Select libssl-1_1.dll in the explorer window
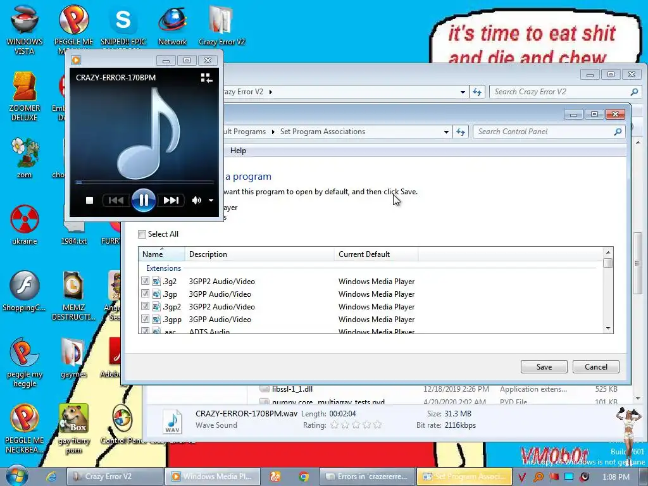This screenshot has width=648, height=486. pos(292,389)
